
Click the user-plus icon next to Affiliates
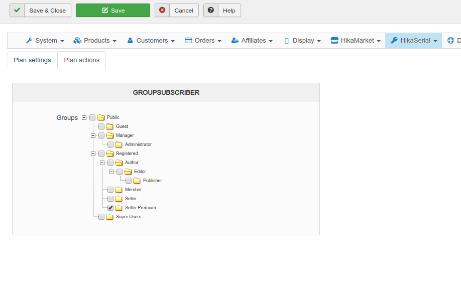[x=235, y=41]
